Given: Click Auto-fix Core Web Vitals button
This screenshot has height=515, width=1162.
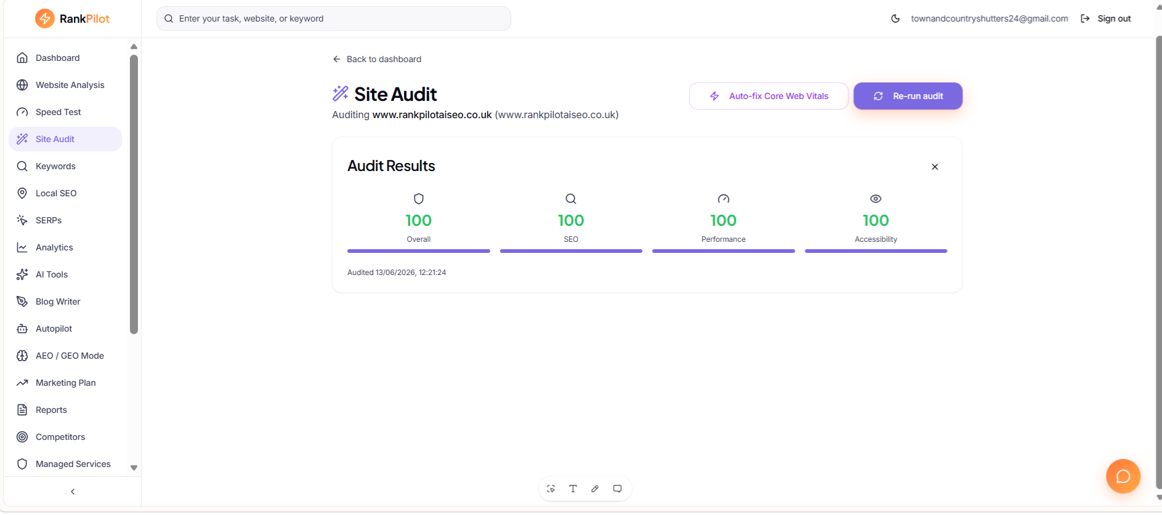Looking at the screenshot, I should 769,96.
